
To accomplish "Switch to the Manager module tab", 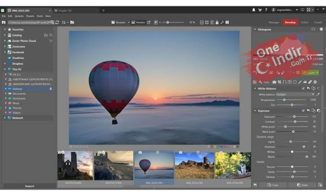I will click(274, 22).
